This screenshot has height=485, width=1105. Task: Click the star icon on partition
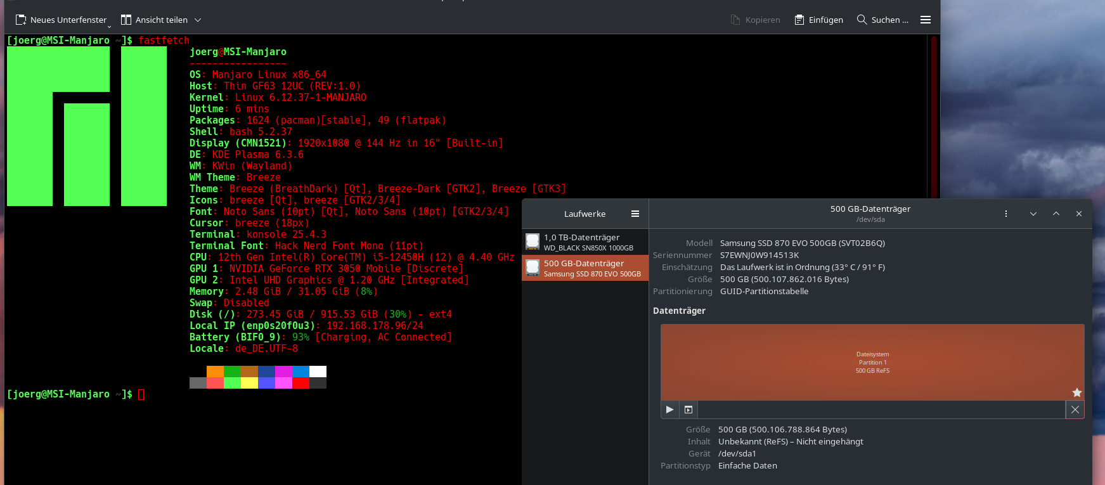coord(1076,392)
